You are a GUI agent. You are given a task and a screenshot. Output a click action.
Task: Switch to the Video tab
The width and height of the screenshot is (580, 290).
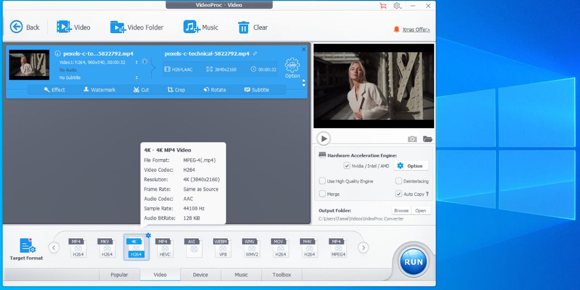[x=160, y=275]
